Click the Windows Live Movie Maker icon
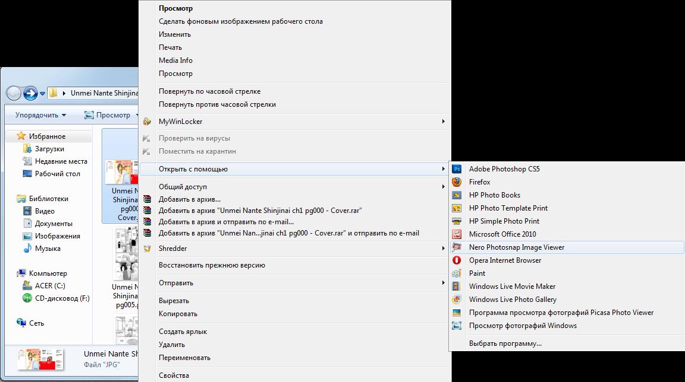This screenshot has height=382, width=685. tap(457, 286)
